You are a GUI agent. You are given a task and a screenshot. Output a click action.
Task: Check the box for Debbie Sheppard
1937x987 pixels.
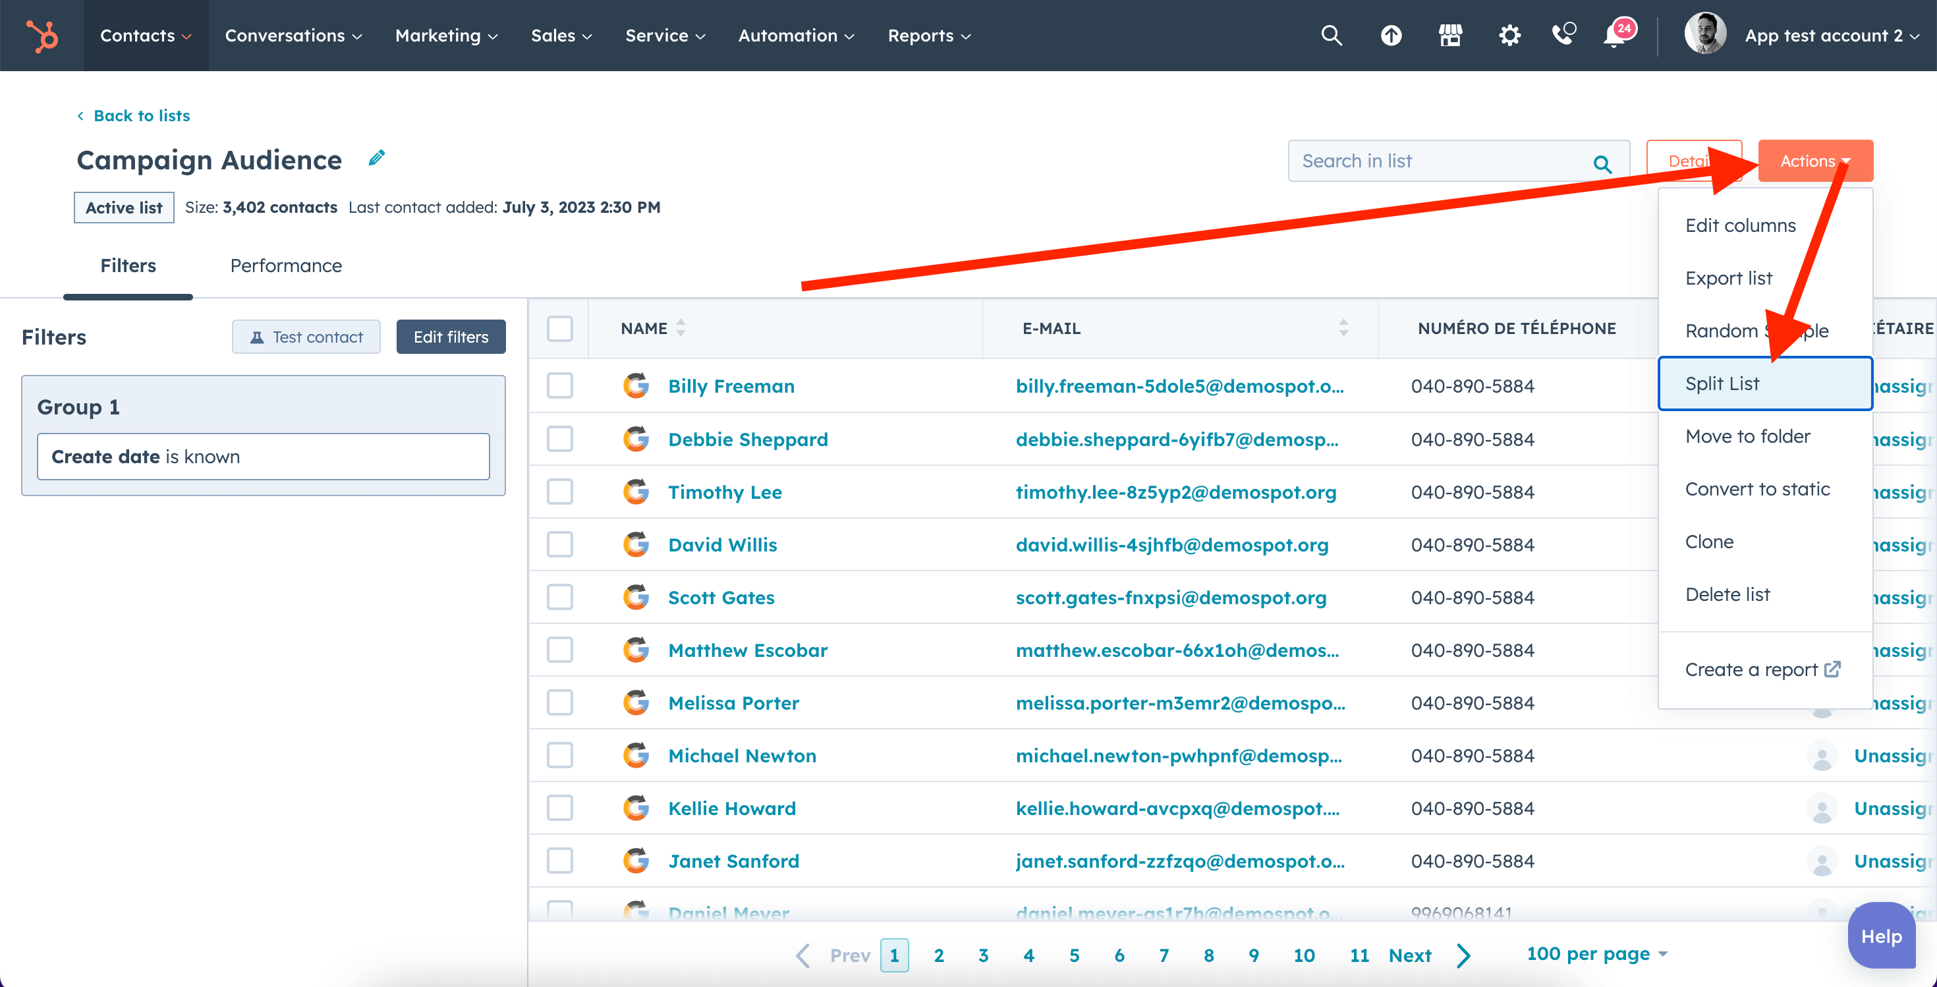[x=560, y=439]
